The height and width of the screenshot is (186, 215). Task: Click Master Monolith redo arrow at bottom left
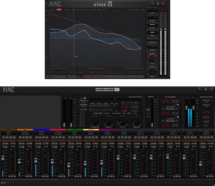5,183
